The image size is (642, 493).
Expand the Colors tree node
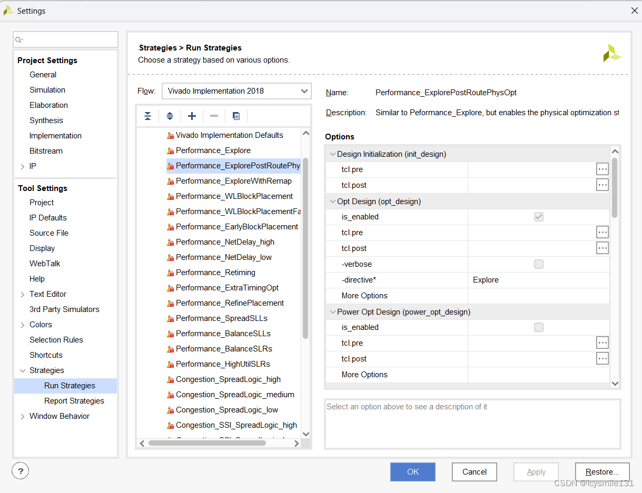[23, 325]
